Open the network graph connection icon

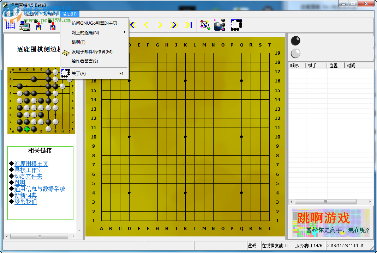click(x=205, y=25)
